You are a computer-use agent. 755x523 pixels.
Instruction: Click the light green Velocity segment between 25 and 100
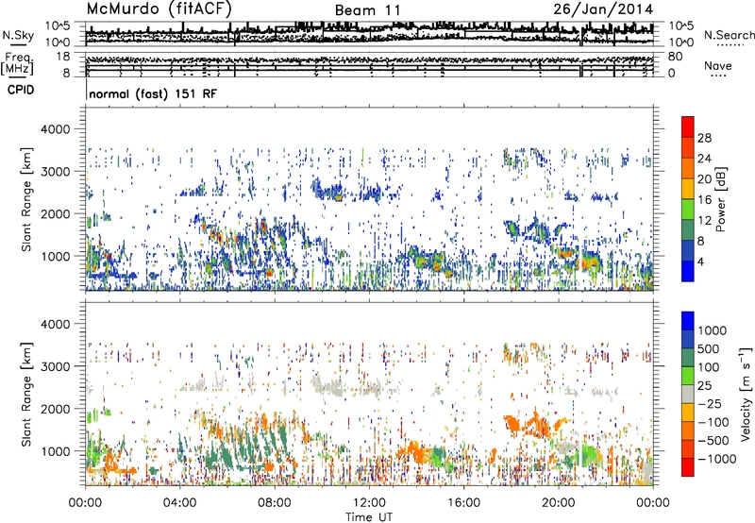pos(688,376)
